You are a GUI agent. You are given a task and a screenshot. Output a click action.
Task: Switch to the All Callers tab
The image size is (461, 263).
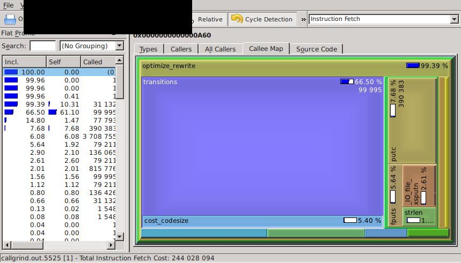[220, 49]
